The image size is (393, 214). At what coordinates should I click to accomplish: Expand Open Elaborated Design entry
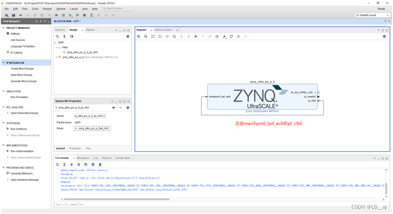8,113
